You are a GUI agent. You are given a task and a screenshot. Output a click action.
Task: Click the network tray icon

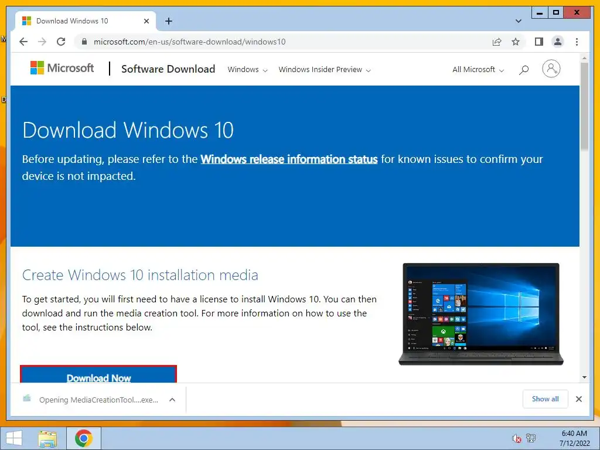tap(531, 438)
